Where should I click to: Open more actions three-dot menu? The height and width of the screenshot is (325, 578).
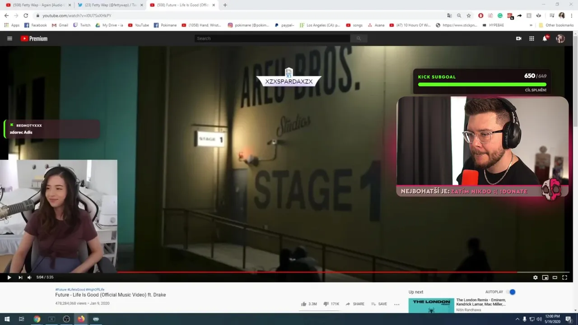coord(397,304)
